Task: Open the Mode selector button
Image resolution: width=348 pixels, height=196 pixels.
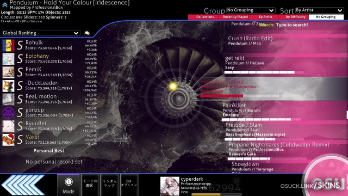Action: pyautogui.click(x=69, y=185)
